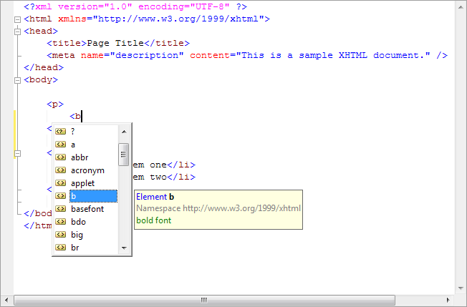
Task: Click completion list scroll up arrow
Action: pos(124,132)
